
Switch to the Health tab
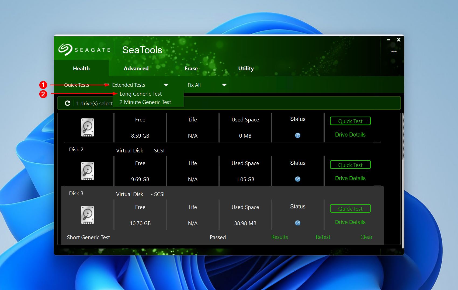(x=81, y=68)
